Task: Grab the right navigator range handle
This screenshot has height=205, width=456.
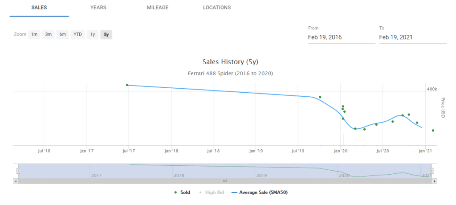Action: tap(432, 171)
